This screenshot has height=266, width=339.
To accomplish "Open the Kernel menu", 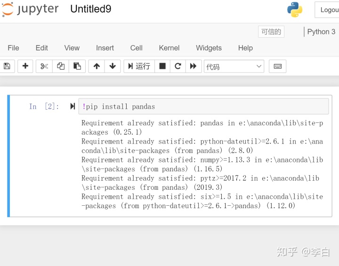I will (x=169, y=48).
